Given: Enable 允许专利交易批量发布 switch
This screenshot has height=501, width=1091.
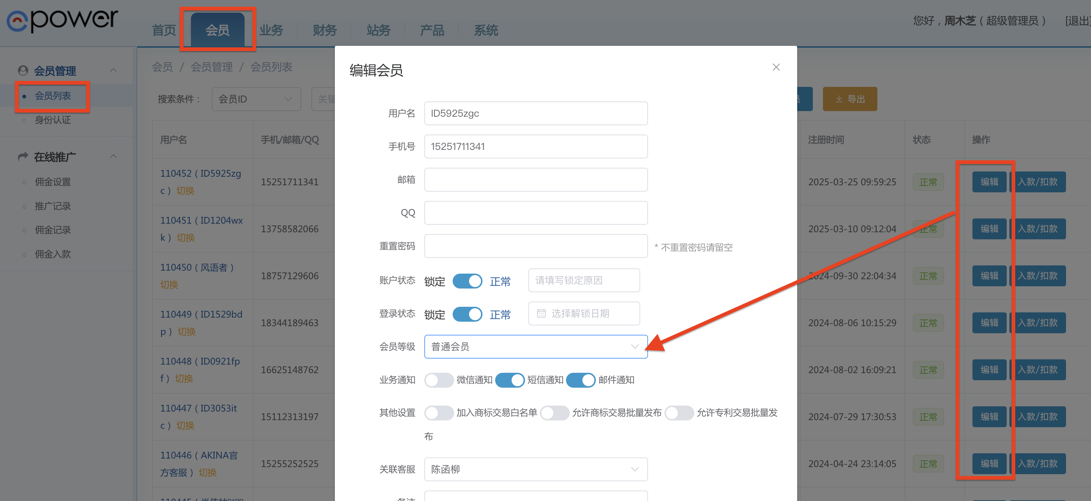Looking at the screenshot, I should pos(679,413).
